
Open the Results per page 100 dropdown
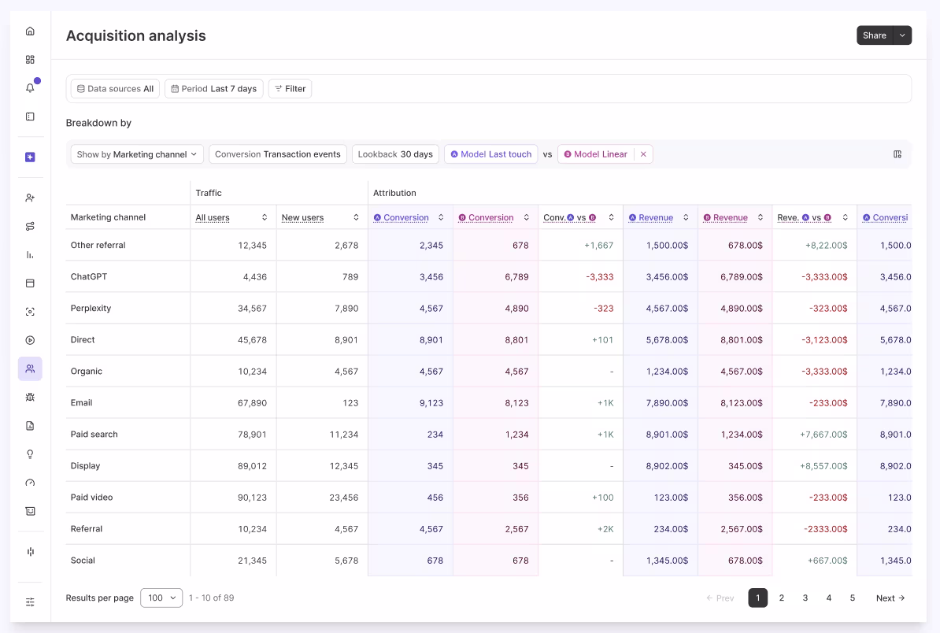click(x=161, y=598)
